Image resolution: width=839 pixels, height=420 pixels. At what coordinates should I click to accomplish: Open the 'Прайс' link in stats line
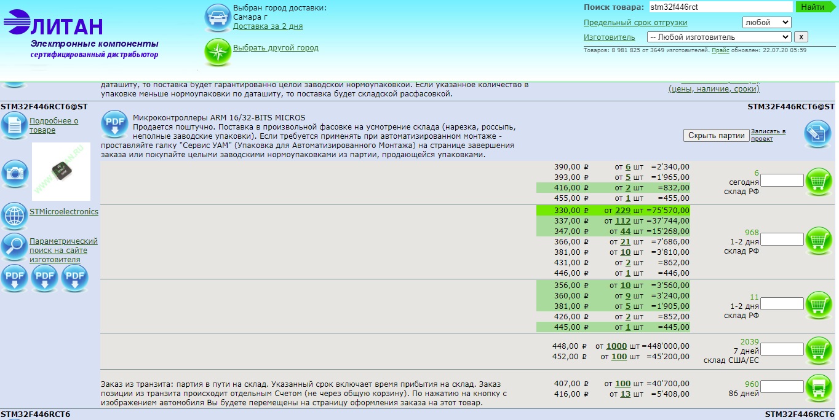tap(720, 50)
